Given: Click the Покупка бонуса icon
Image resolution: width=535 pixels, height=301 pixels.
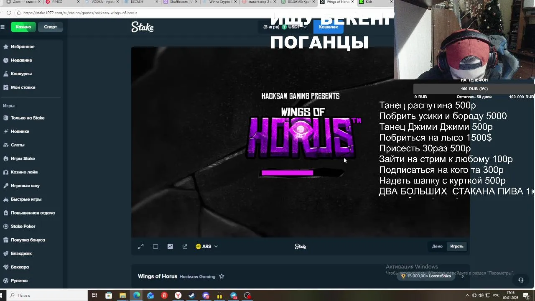Looking at the screenshot, I should tap(6, 240).
